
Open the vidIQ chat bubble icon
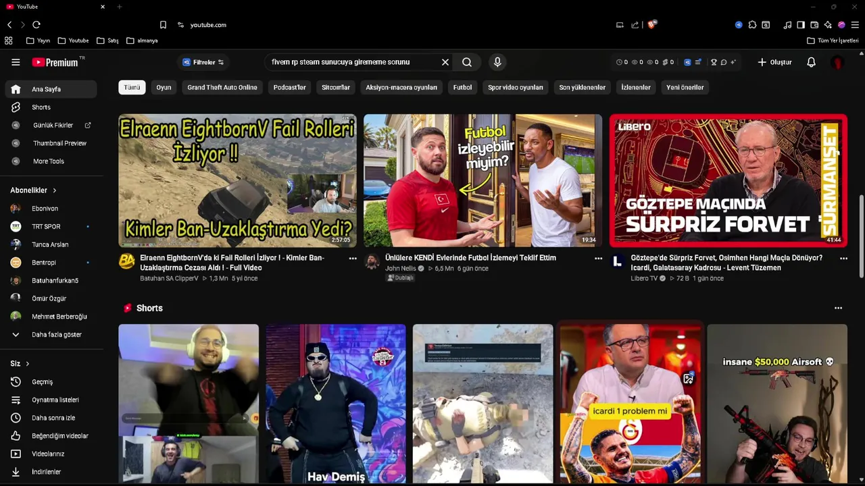click(x=723, y=62)
